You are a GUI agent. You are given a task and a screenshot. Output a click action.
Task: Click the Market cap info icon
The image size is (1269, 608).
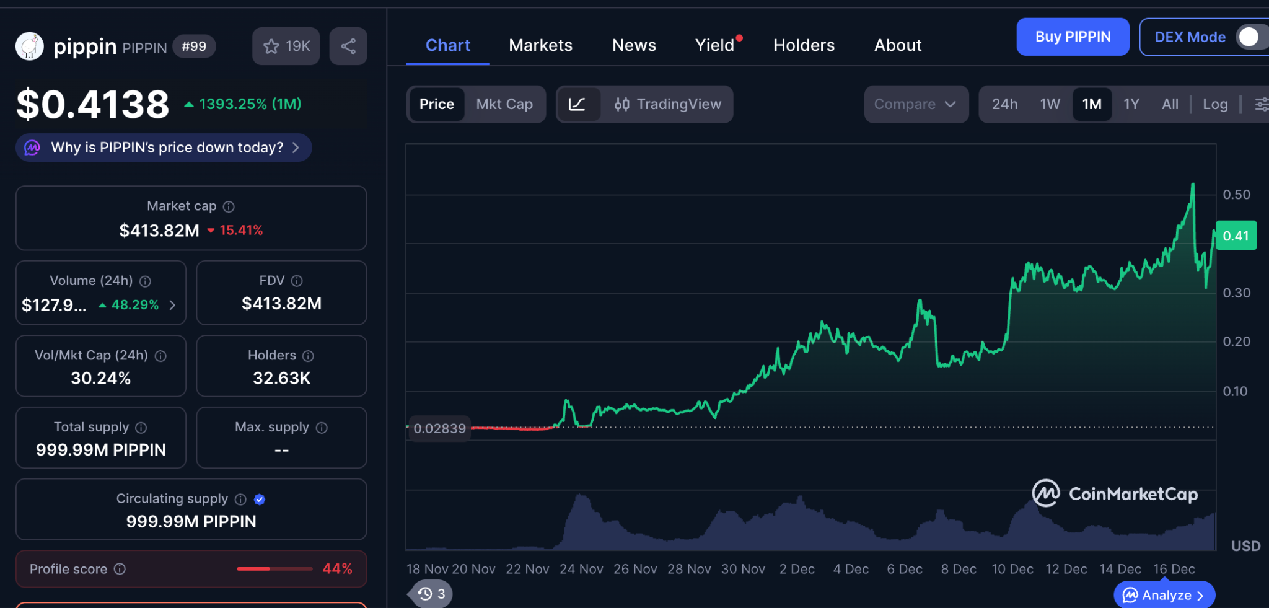[x=229, y=206]
